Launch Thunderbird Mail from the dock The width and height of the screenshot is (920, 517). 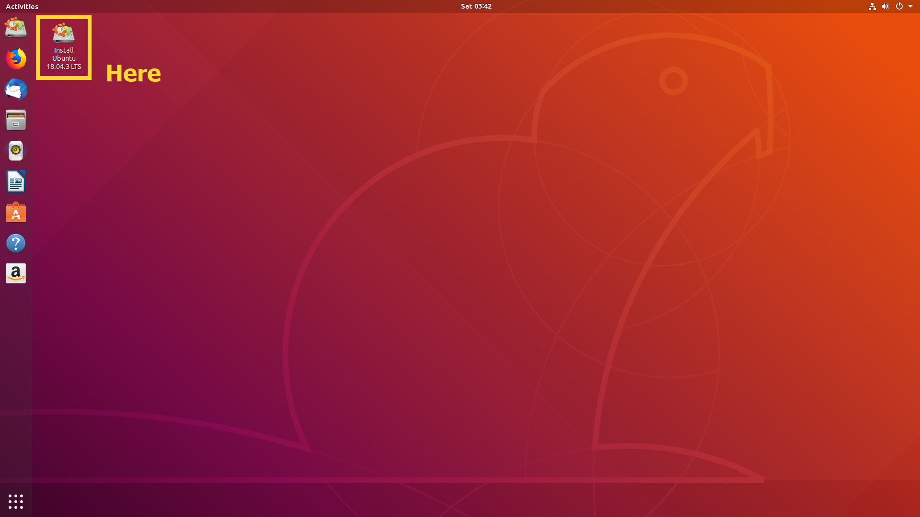16,90
